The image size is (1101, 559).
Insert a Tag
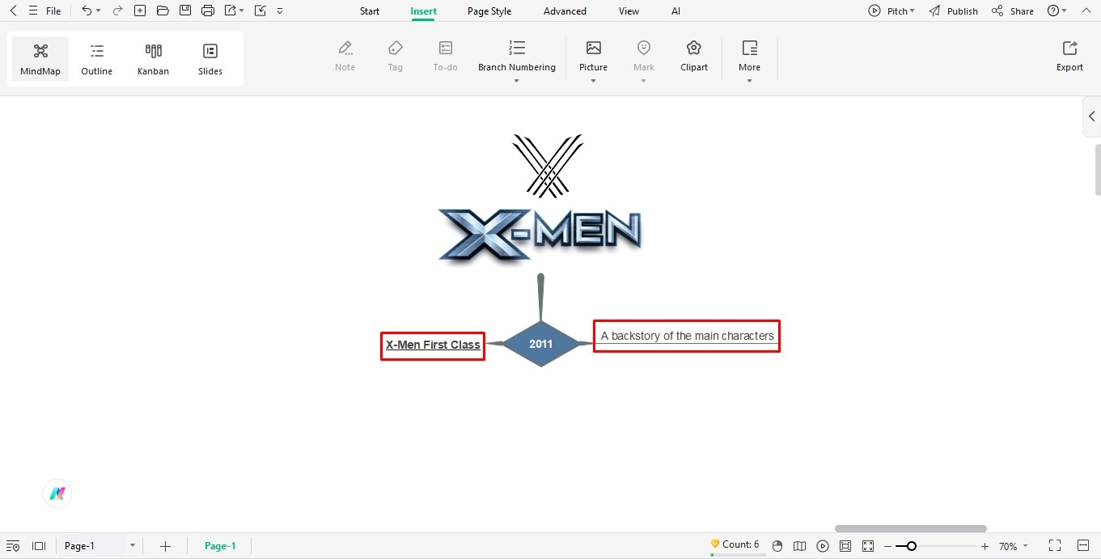[396, 56]
